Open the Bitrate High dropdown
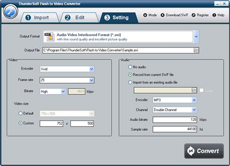The height and width of the screenshot is (166, 230). (x=53, y=91)
